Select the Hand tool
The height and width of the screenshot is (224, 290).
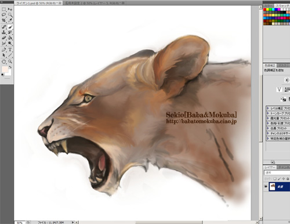point(4,62)
